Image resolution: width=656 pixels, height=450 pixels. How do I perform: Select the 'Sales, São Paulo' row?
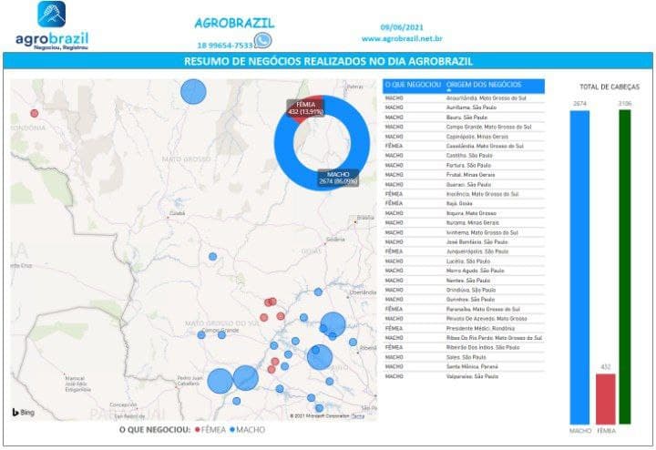pos(464,357)
